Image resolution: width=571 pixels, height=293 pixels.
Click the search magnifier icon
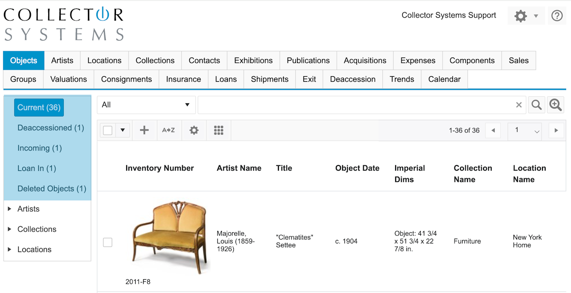537,105
